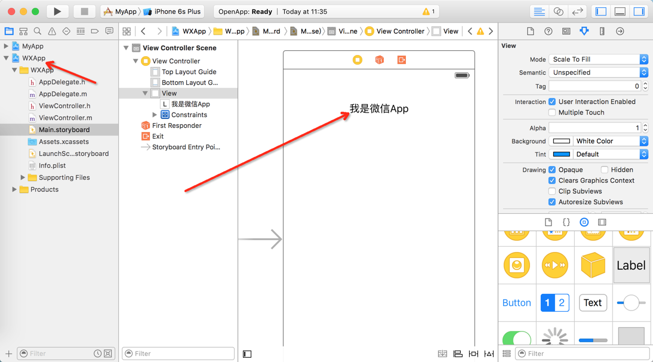Open the Test navigator tab
653x362 pixels.
[66, 31]
